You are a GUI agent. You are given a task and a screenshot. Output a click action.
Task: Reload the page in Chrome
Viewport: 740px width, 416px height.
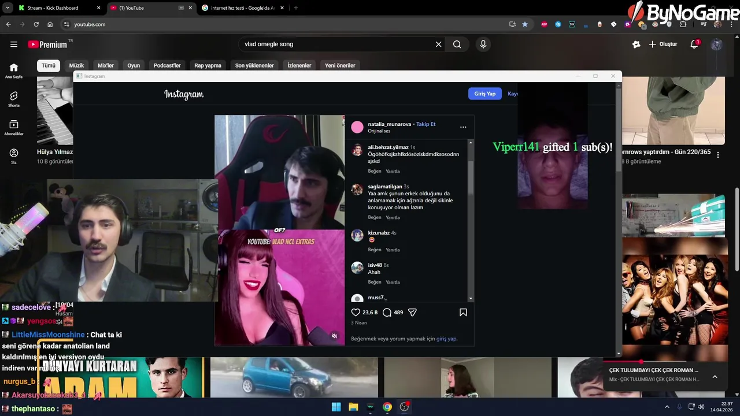click(36, 24)
